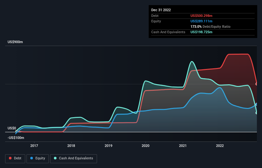Click the US$198.725m cash value
262x168 pixels.
pos(201,32)
